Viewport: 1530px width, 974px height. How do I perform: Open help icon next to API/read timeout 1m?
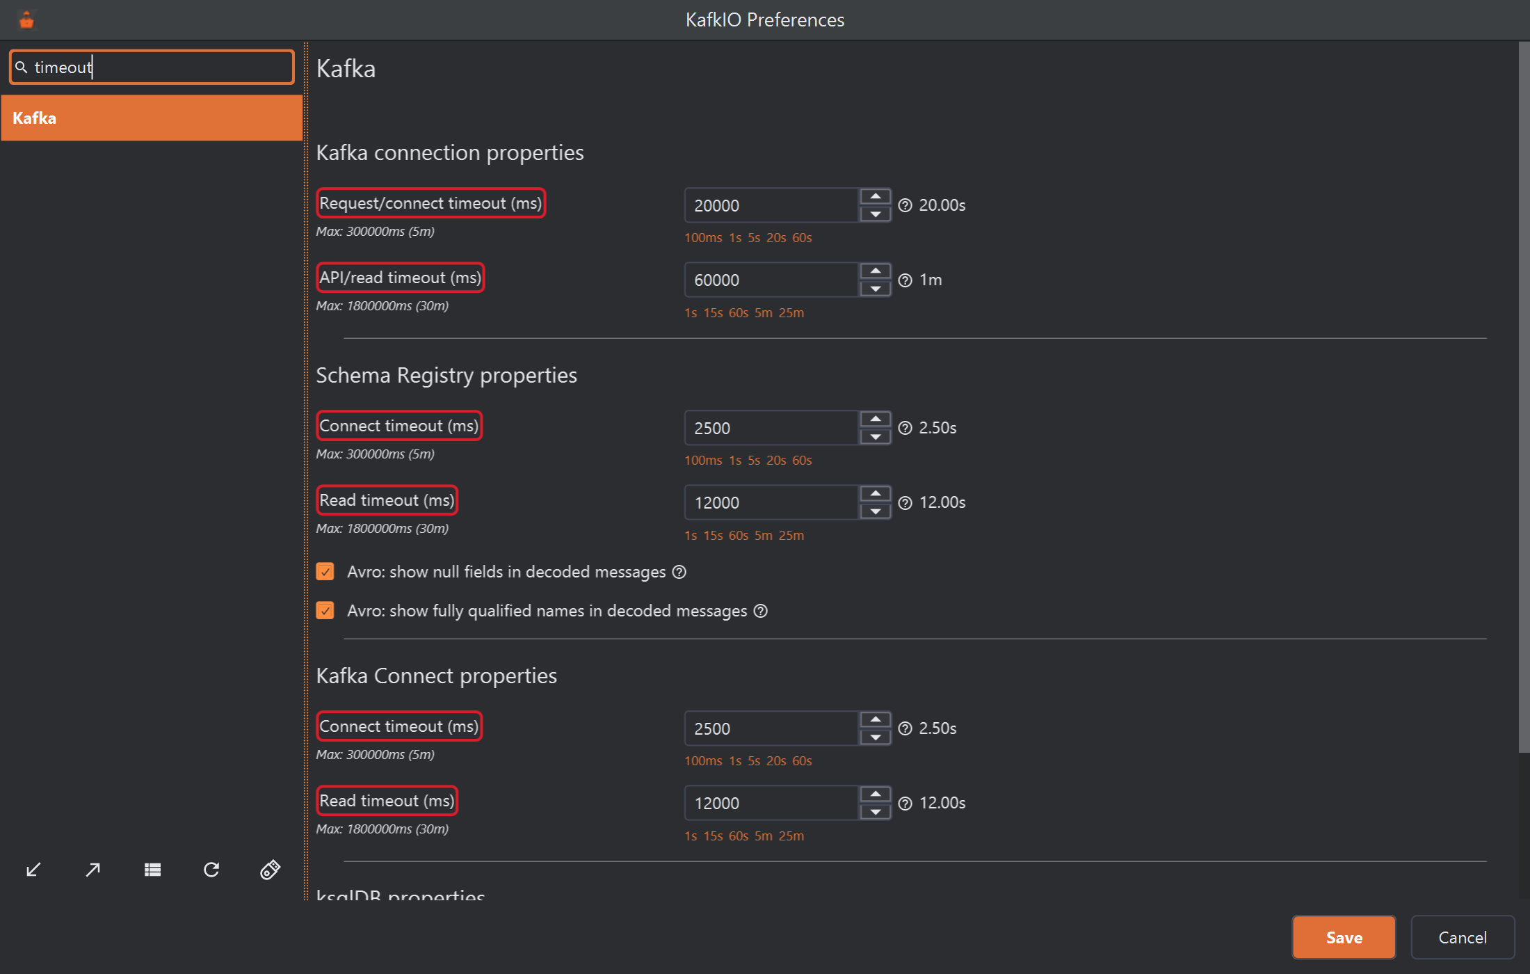[905, 280]
